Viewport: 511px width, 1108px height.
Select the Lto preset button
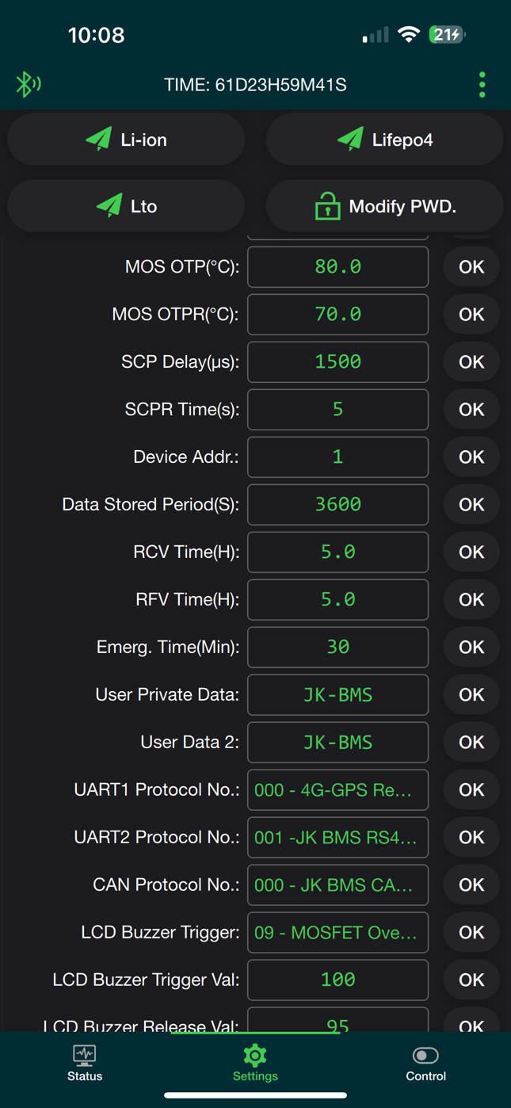126,206
